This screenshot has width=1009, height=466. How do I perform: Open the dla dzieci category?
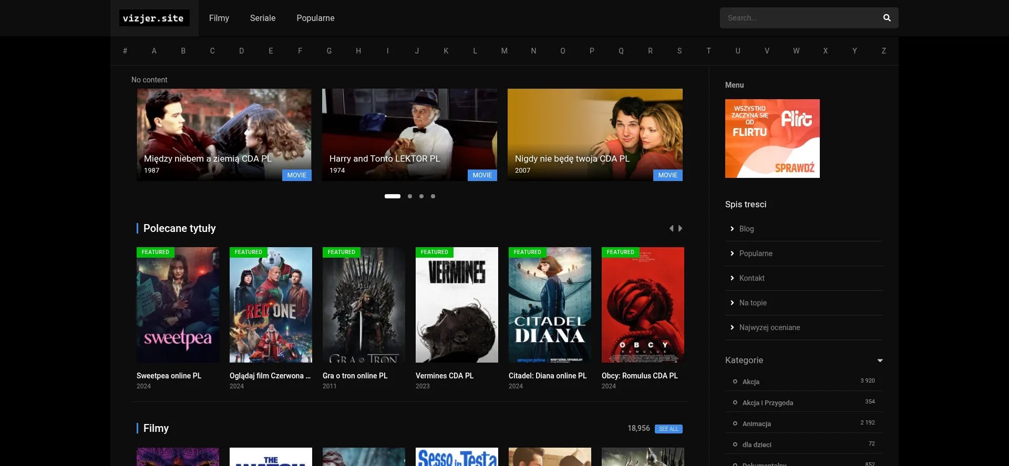[757, 444]
